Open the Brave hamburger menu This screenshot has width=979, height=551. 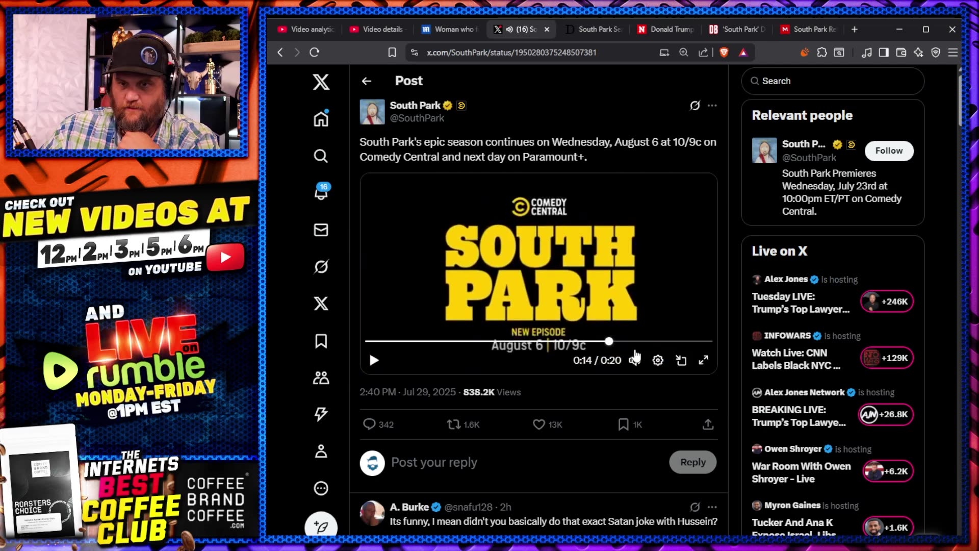952,52
